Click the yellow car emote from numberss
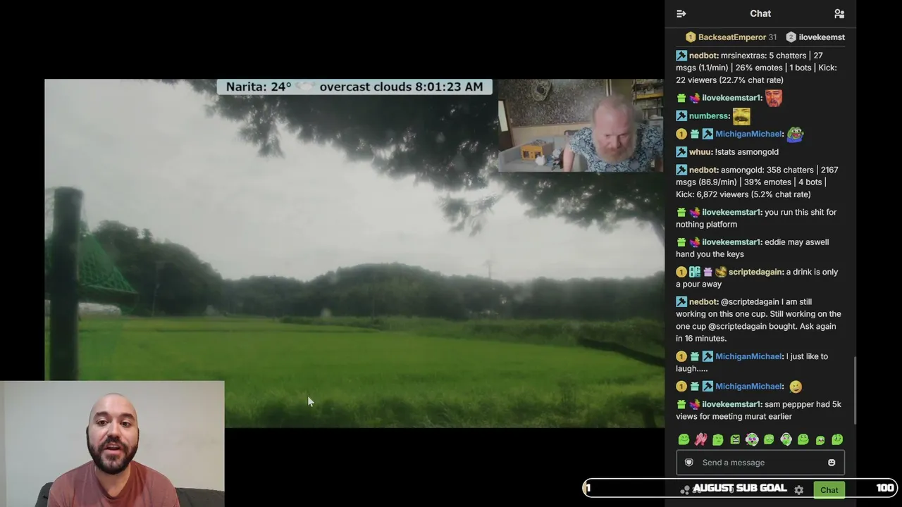Image resolution: width=902 pixels, height=507 pixels. (x=741, y=115)
